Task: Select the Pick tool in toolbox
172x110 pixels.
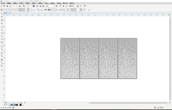Action: click(2, 13)
